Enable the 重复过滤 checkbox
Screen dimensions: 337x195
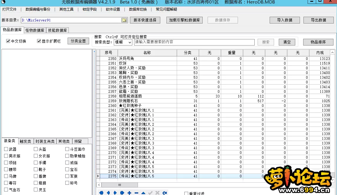click(x=186, y=194)
